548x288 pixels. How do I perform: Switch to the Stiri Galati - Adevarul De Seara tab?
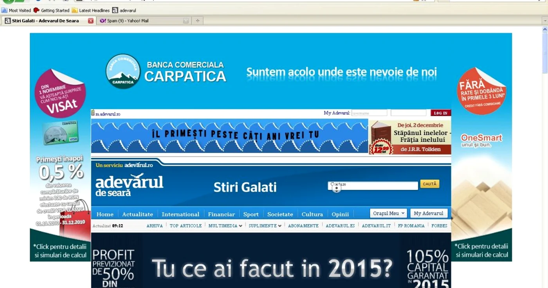click(45, 21)
